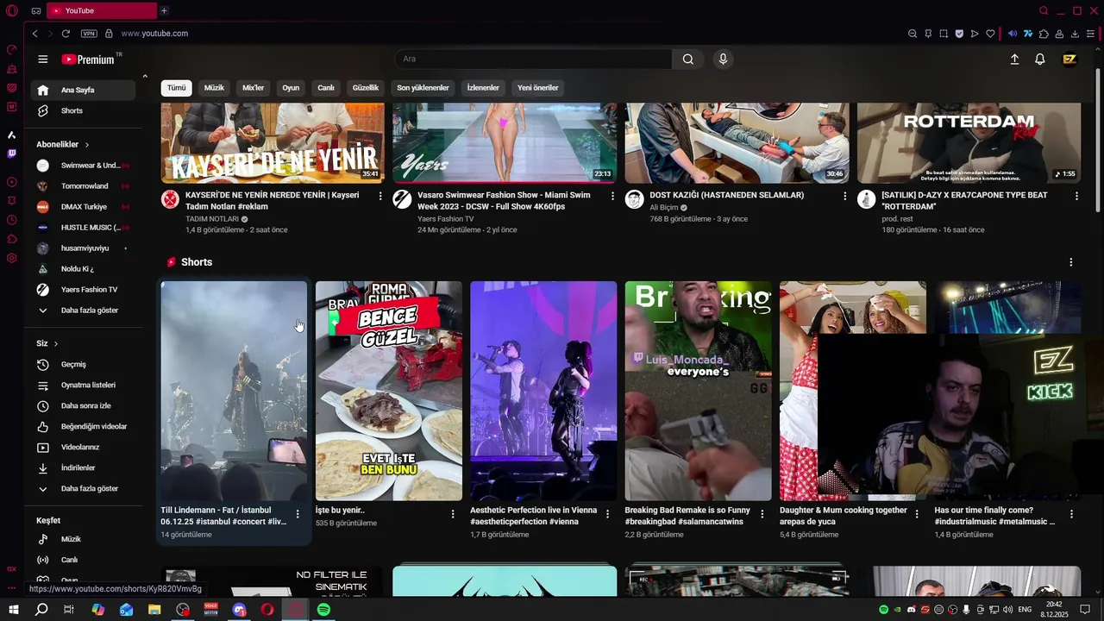1104x621 pixels.
Task: Open Spotify from the taskbar
Action: click(323, 610)
